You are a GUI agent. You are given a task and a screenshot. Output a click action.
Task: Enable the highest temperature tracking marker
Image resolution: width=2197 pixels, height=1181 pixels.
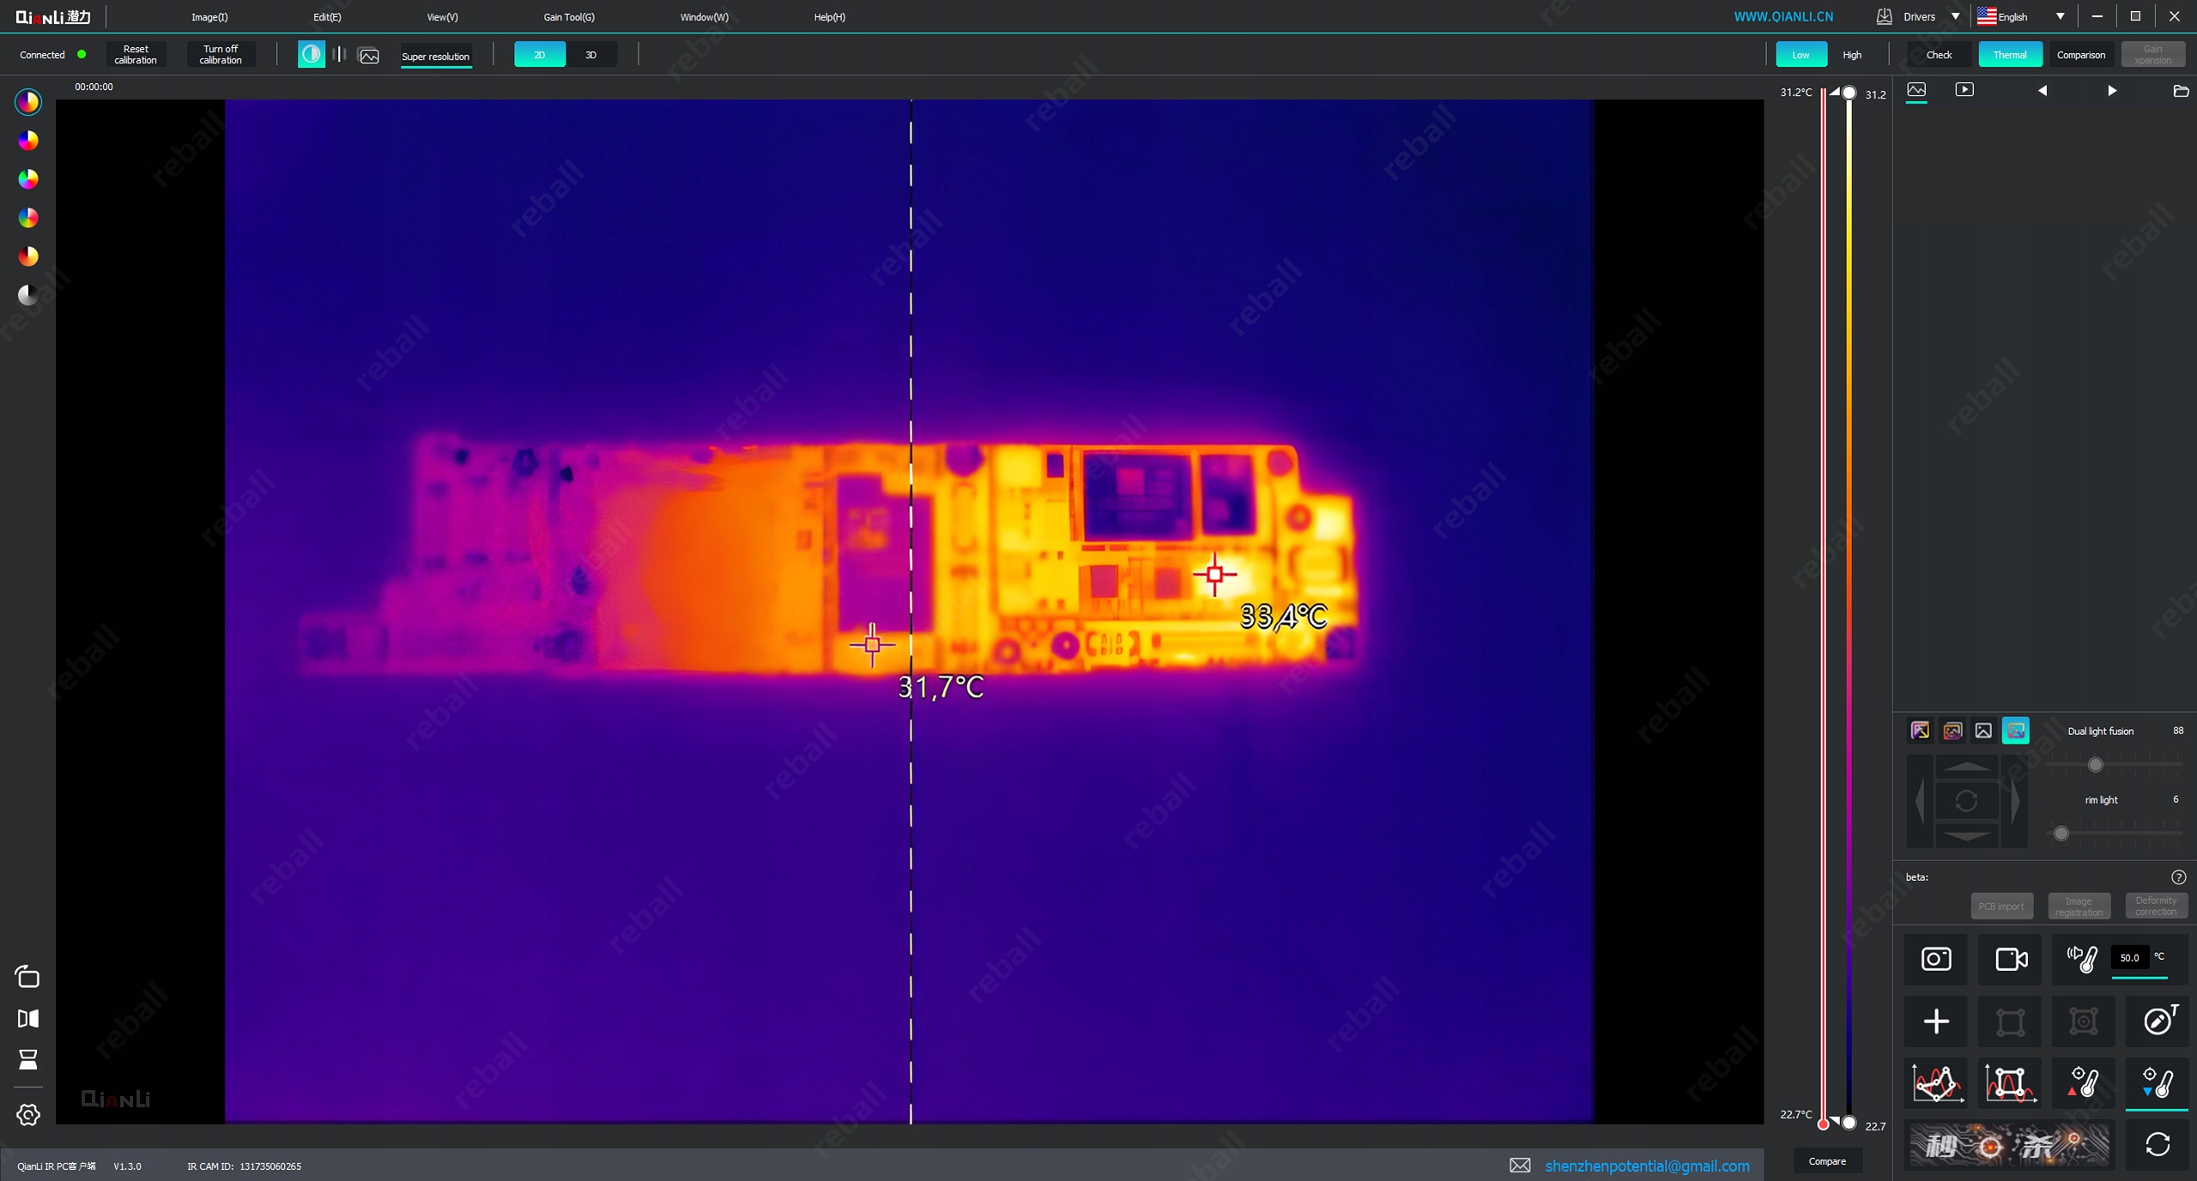(x=2083, y=1082)
